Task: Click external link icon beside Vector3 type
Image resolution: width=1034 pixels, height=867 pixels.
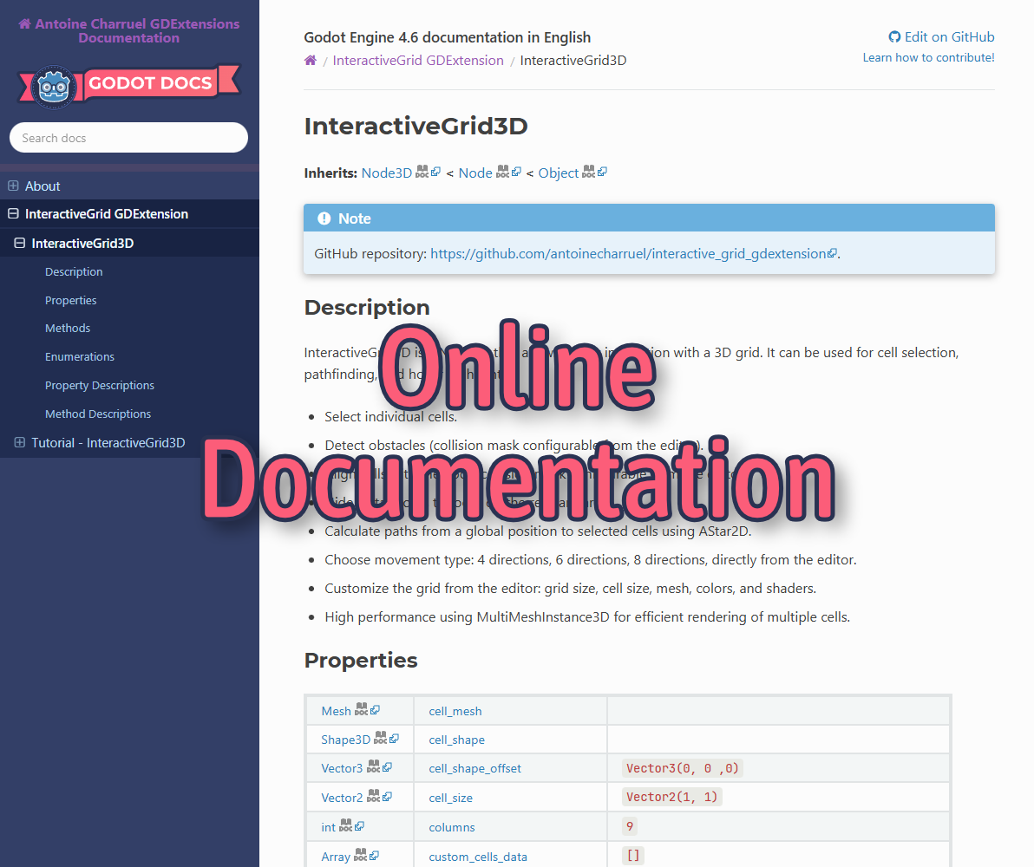Action: pyautogui.click(x=387, y=766)
